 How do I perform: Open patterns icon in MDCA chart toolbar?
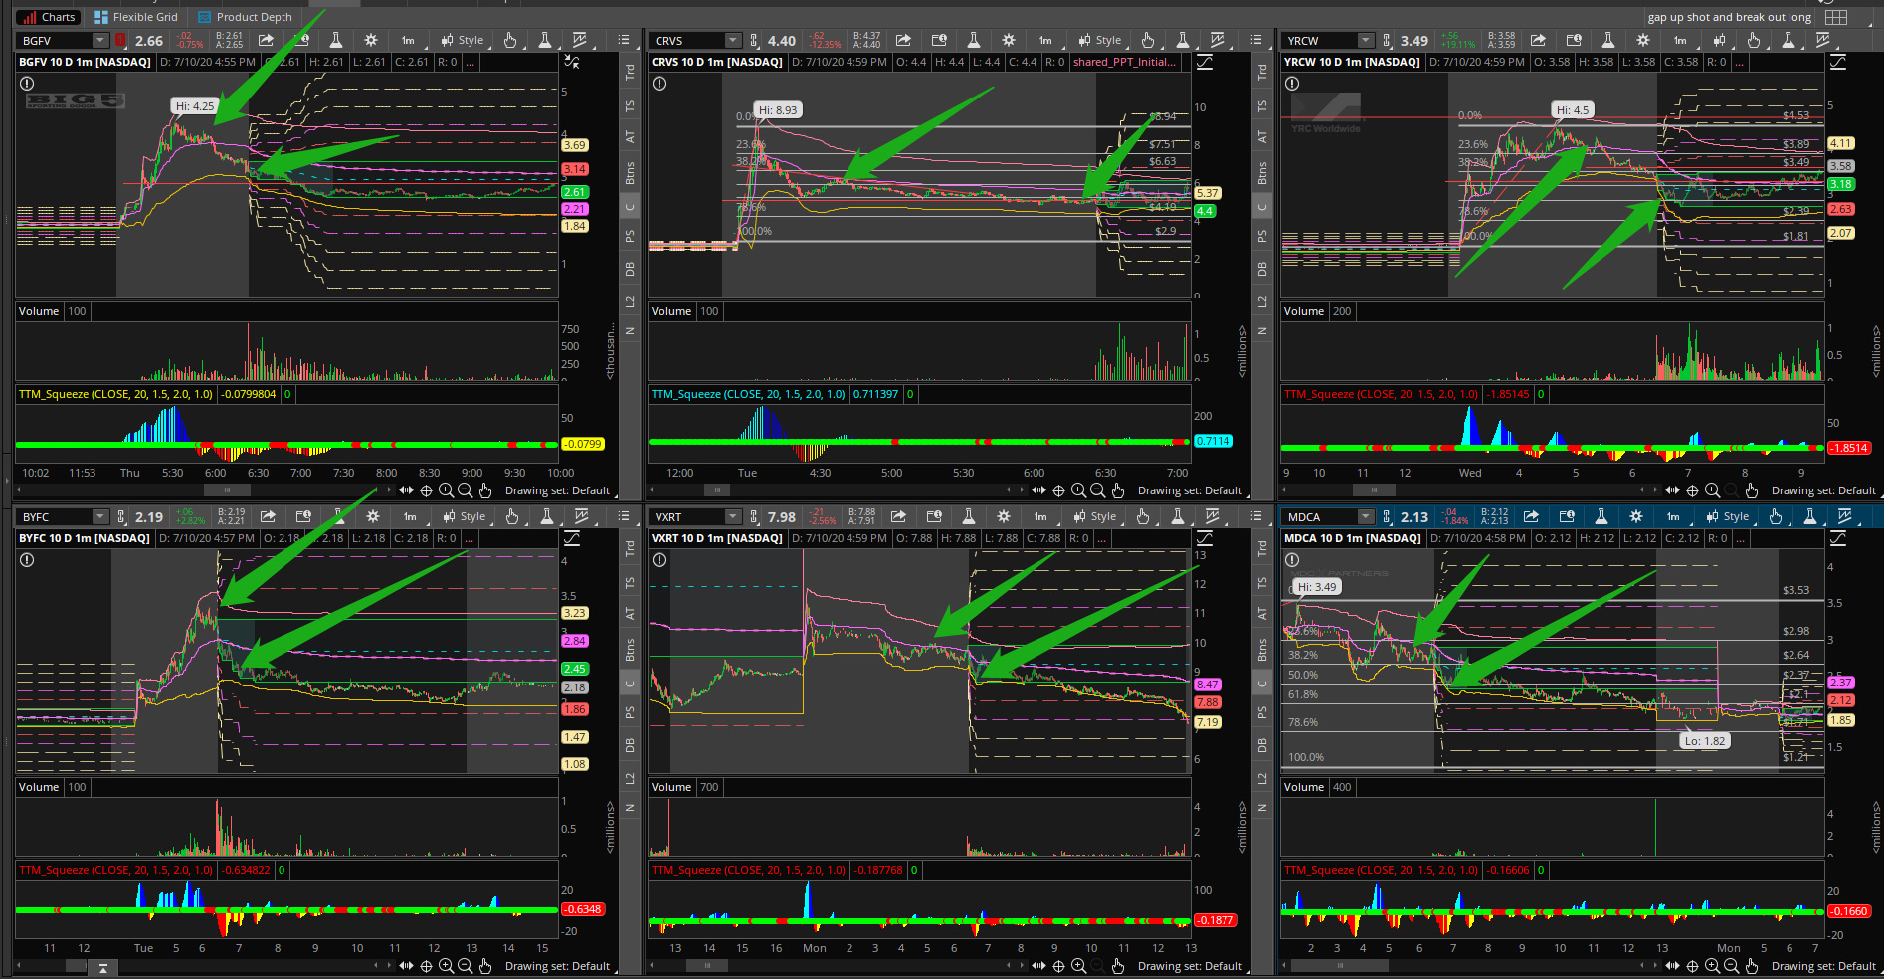coord(1845,516)
